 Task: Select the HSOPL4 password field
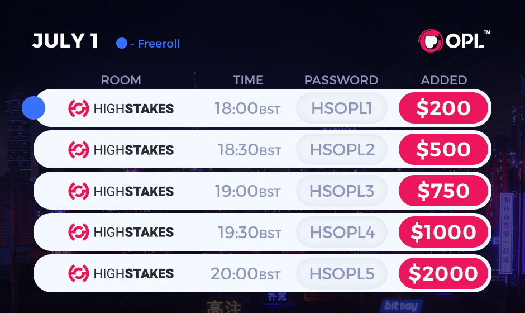[x=341, y=232]
